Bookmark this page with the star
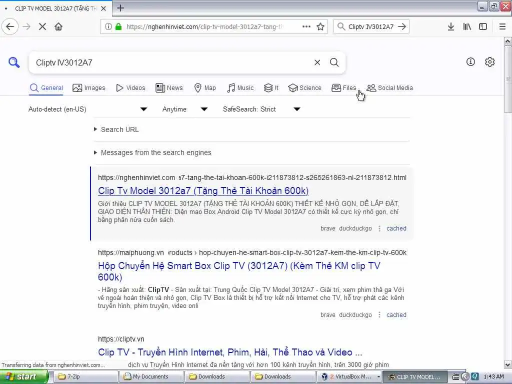This screenshot has height=384, width=512. [320, 27]
